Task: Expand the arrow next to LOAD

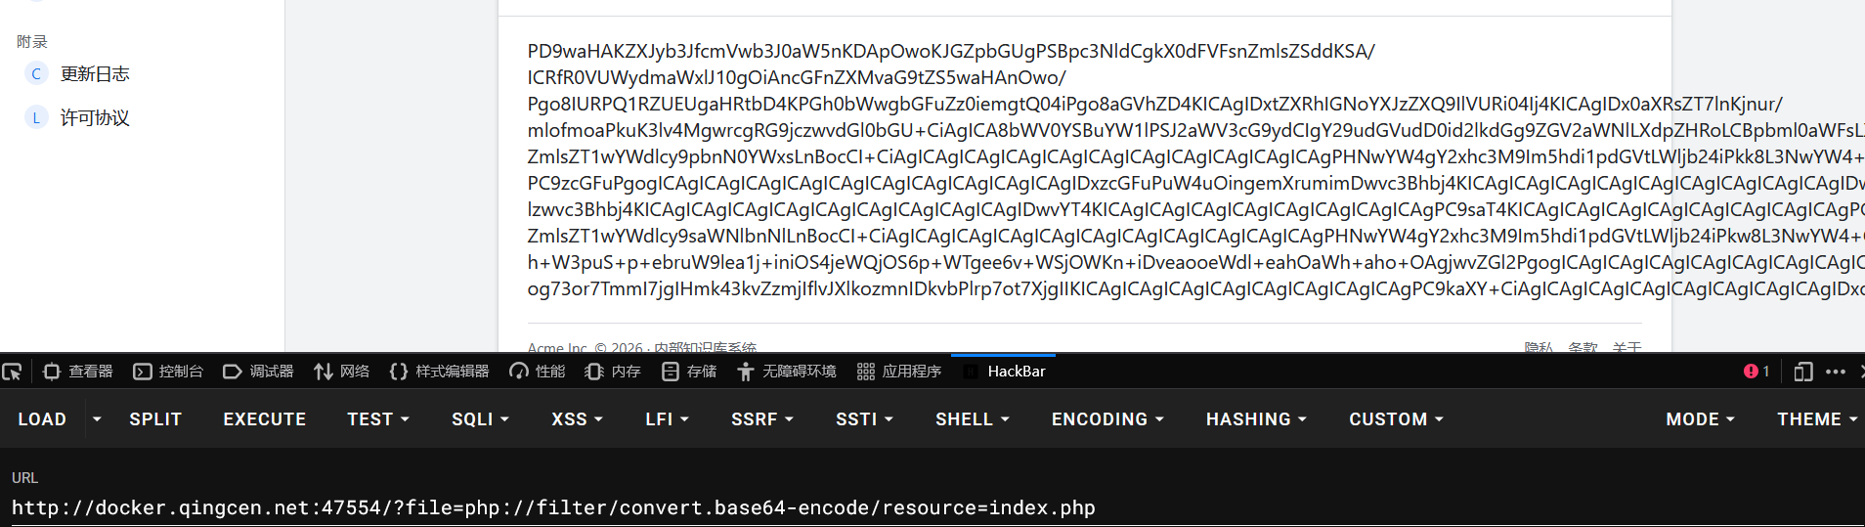Action: tap(97, 419)
